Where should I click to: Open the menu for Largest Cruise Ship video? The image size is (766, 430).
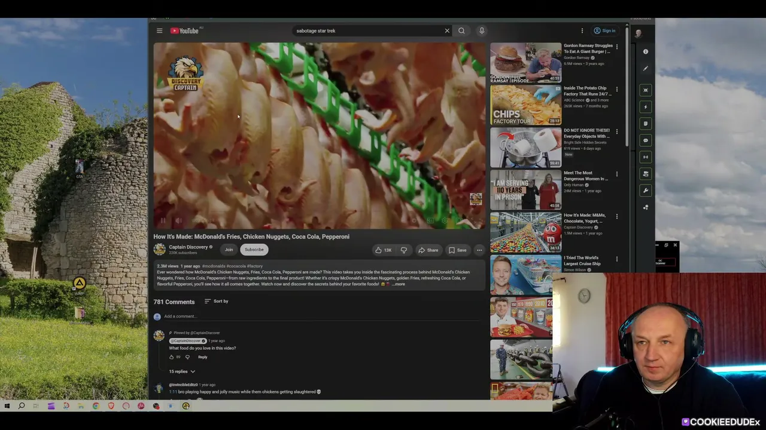click(617, 259)
